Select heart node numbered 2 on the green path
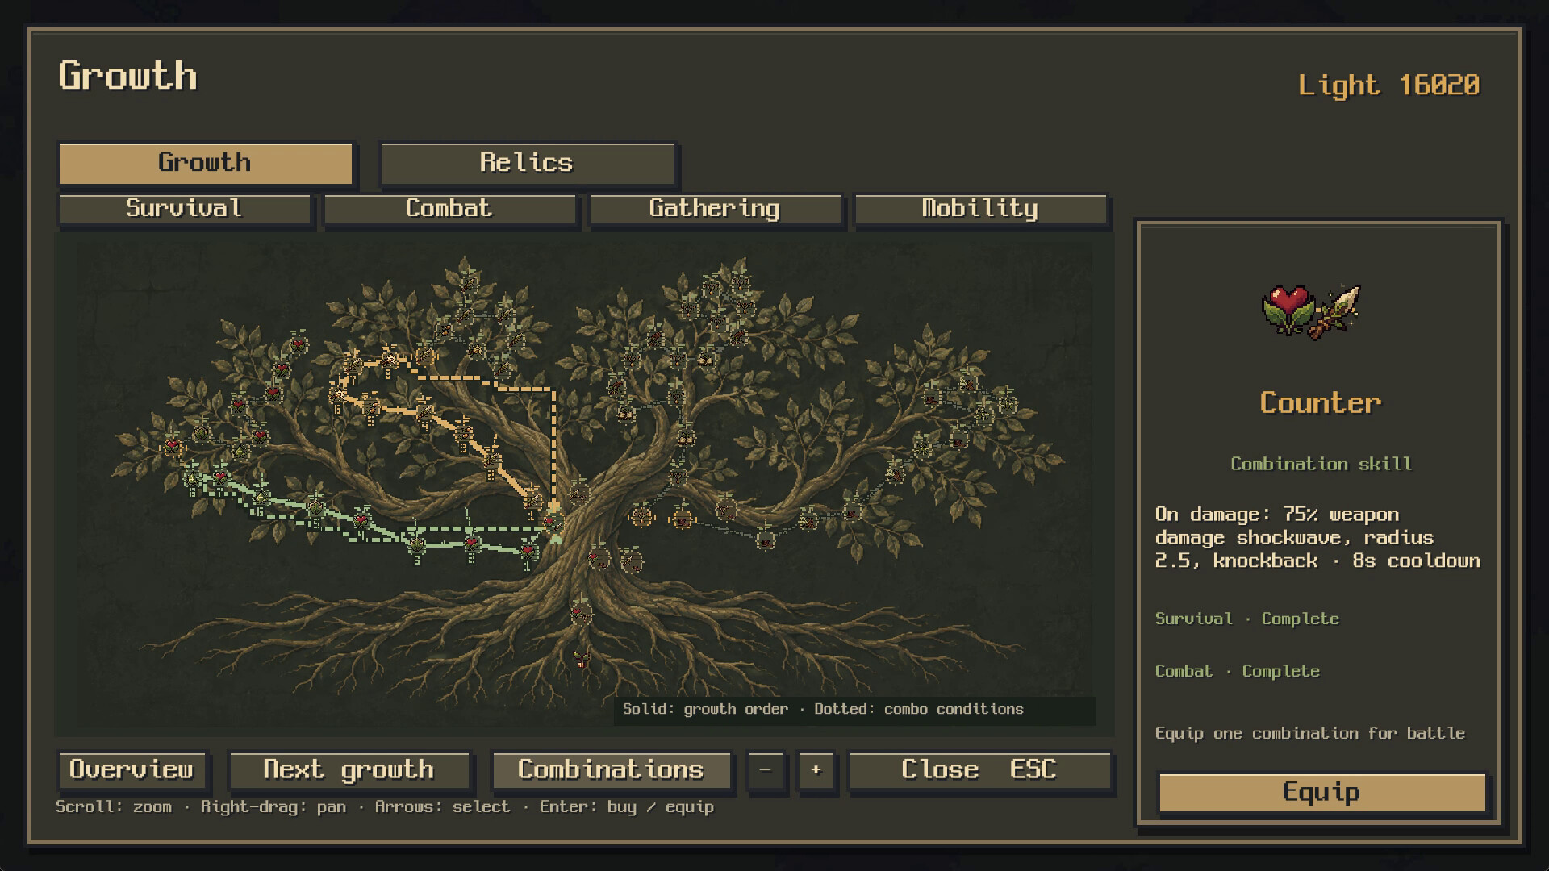 [471, 544]
